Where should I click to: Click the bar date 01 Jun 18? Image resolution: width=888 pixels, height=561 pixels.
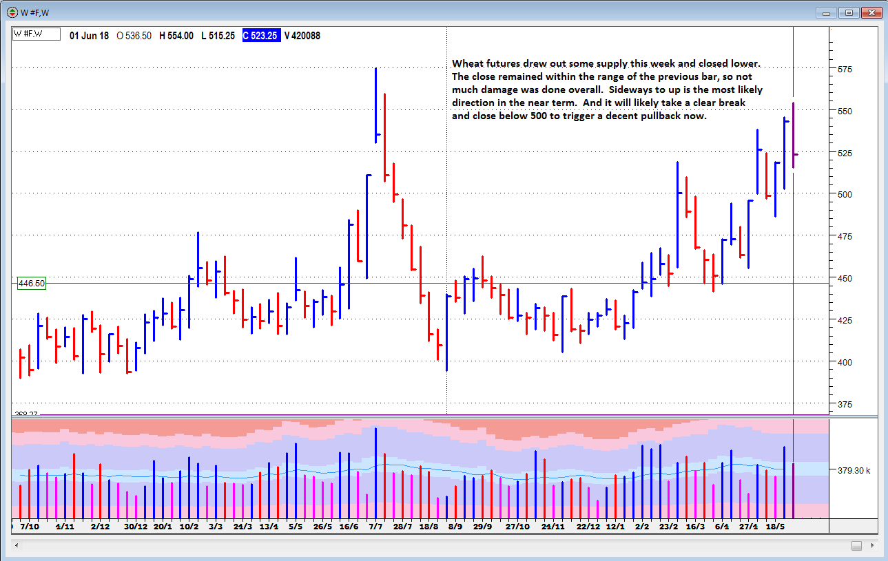pyautogui.click(x=89, y=35)
